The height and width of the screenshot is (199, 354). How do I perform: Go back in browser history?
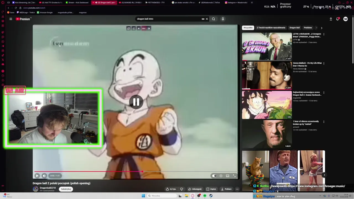pyautogui.click(x=8, y=8)
